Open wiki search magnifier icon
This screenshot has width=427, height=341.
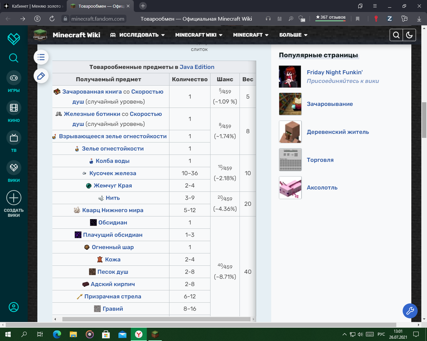pos(396,35)
